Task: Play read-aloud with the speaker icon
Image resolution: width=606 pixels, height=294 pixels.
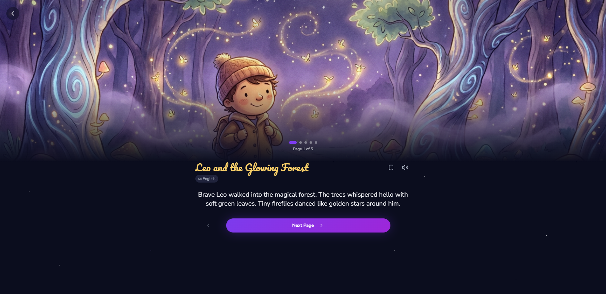Action: click(405, 167)
